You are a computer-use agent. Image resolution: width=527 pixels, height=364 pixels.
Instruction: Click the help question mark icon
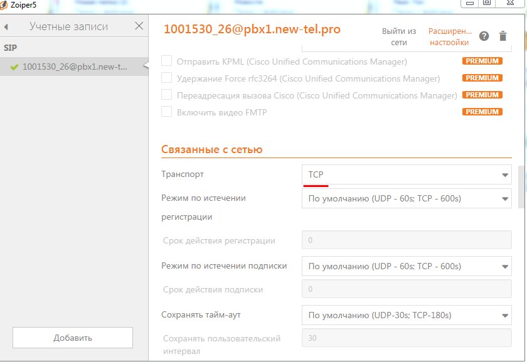(x=484, y=36)
